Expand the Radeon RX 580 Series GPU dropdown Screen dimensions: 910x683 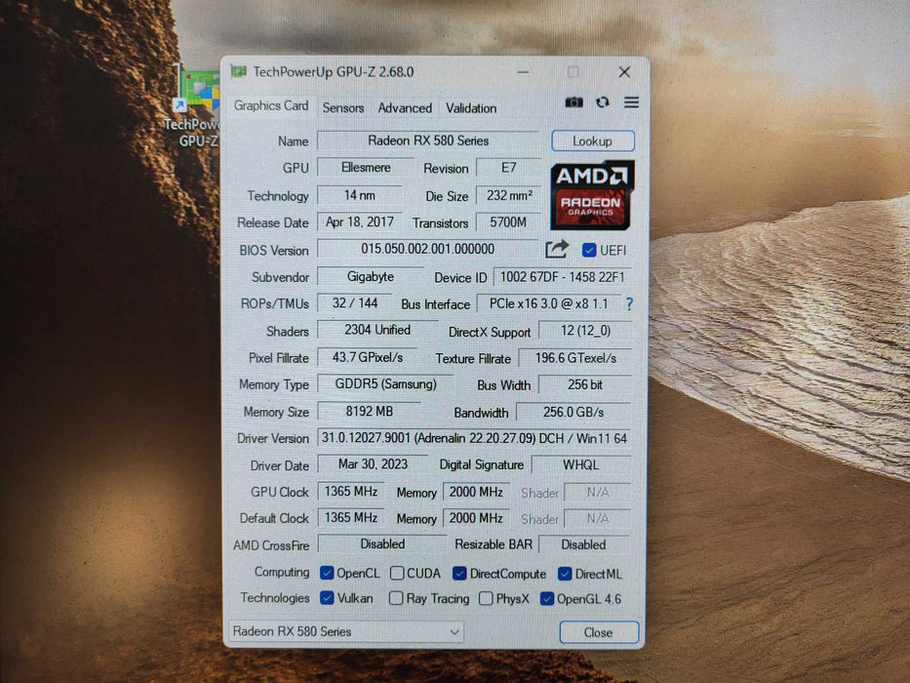[x=346, y=631]
